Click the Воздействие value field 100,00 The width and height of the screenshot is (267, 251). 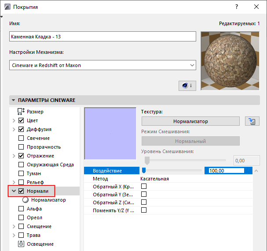[x=227, y=171]
